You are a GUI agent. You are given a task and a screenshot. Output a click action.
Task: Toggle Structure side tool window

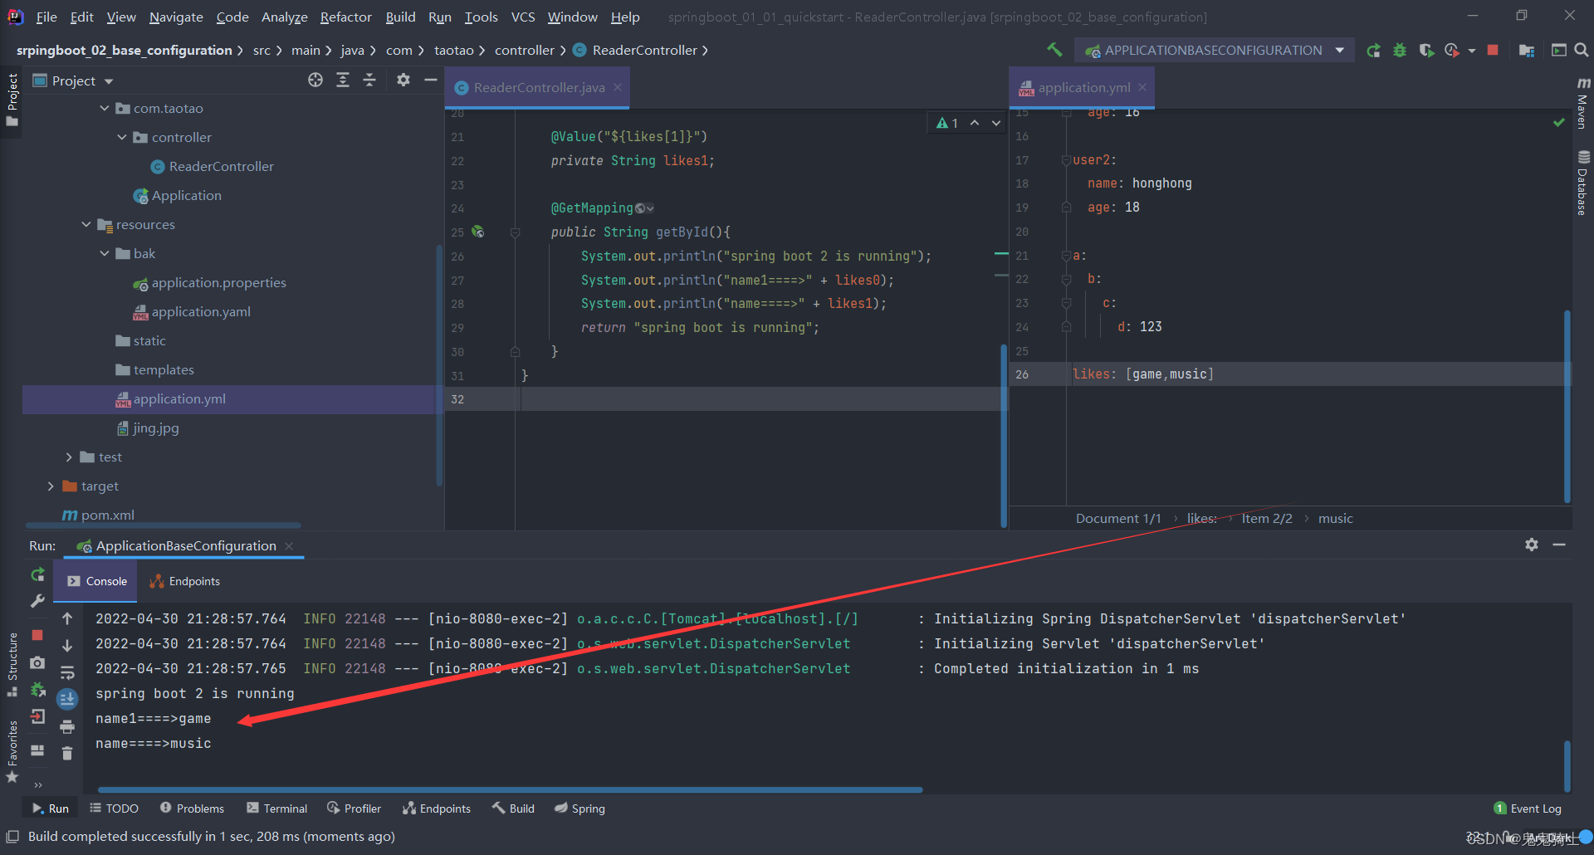12,664
